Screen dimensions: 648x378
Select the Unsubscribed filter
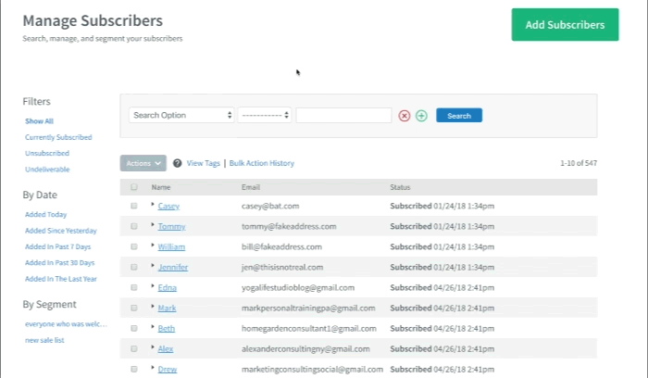tap(47, 153)
